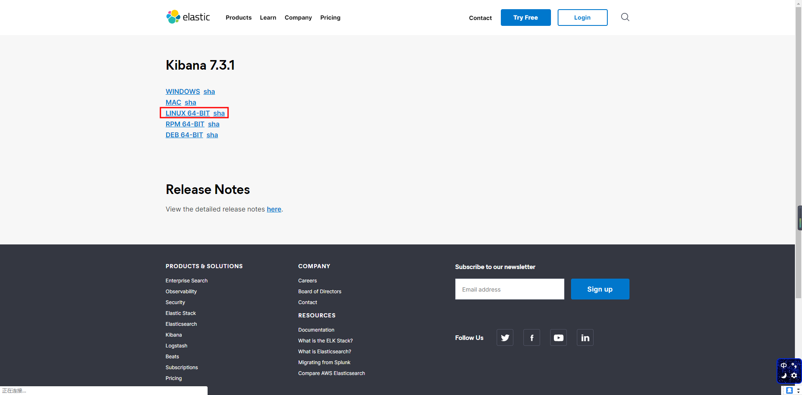Click the browser status text at bottom-left

tap(14, 391)
